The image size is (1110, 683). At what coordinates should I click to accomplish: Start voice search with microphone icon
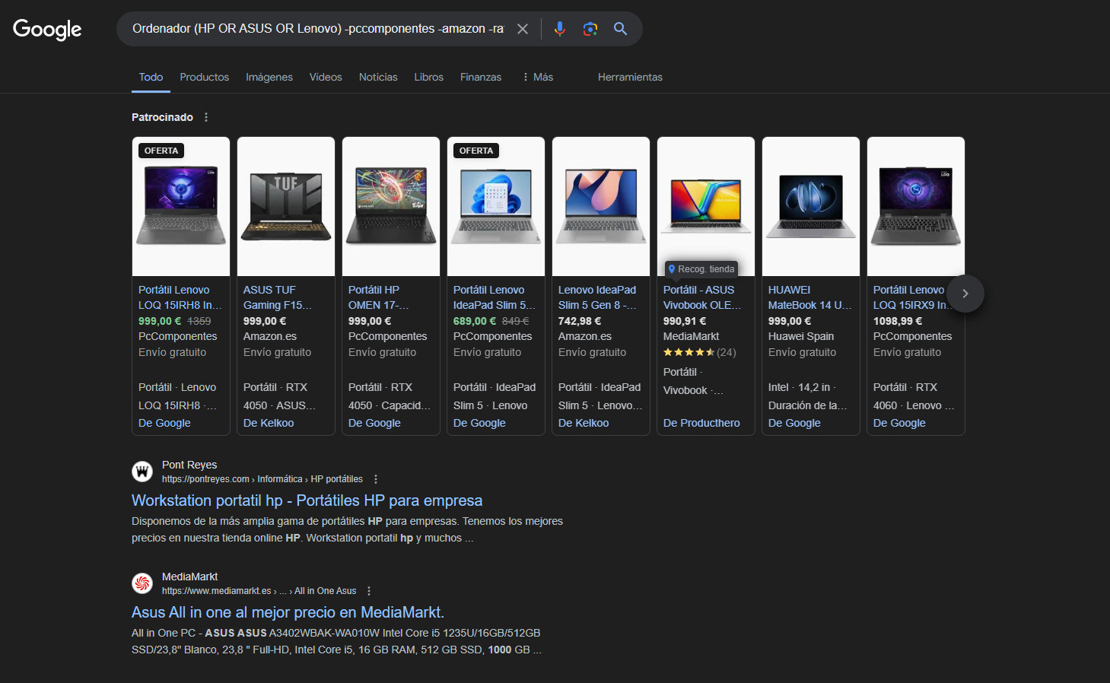pyautogui.click(x=560, y=29)
